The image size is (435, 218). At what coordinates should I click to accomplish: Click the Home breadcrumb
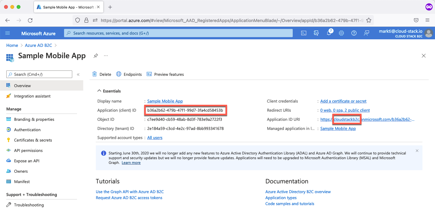click(12, 45)
